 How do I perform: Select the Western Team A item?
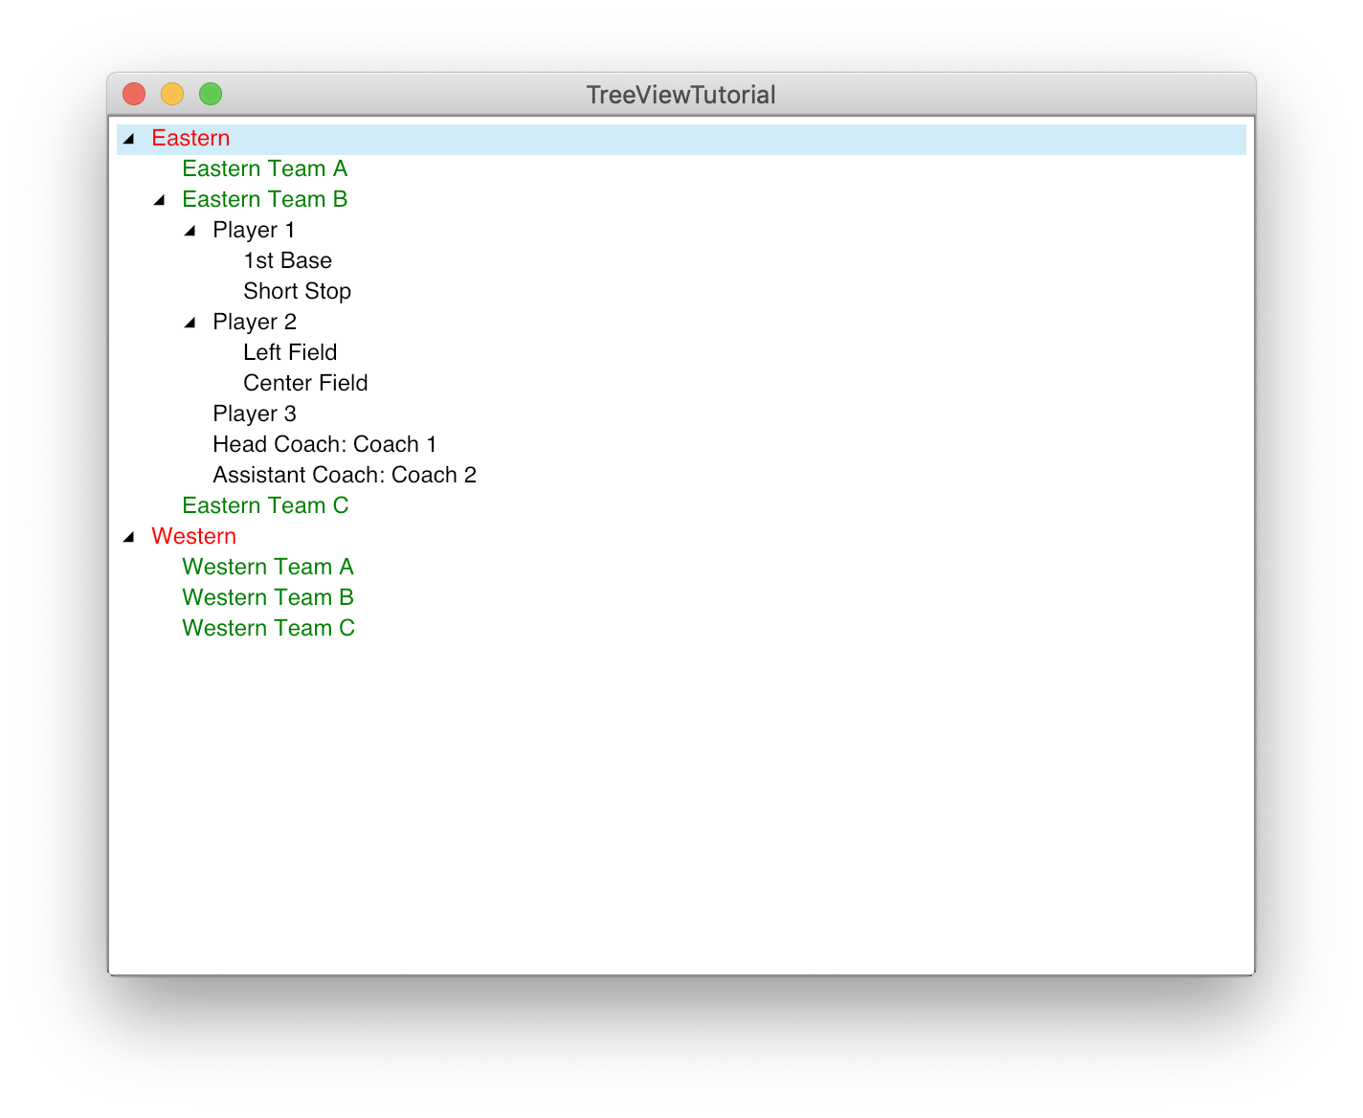[268, 567]
